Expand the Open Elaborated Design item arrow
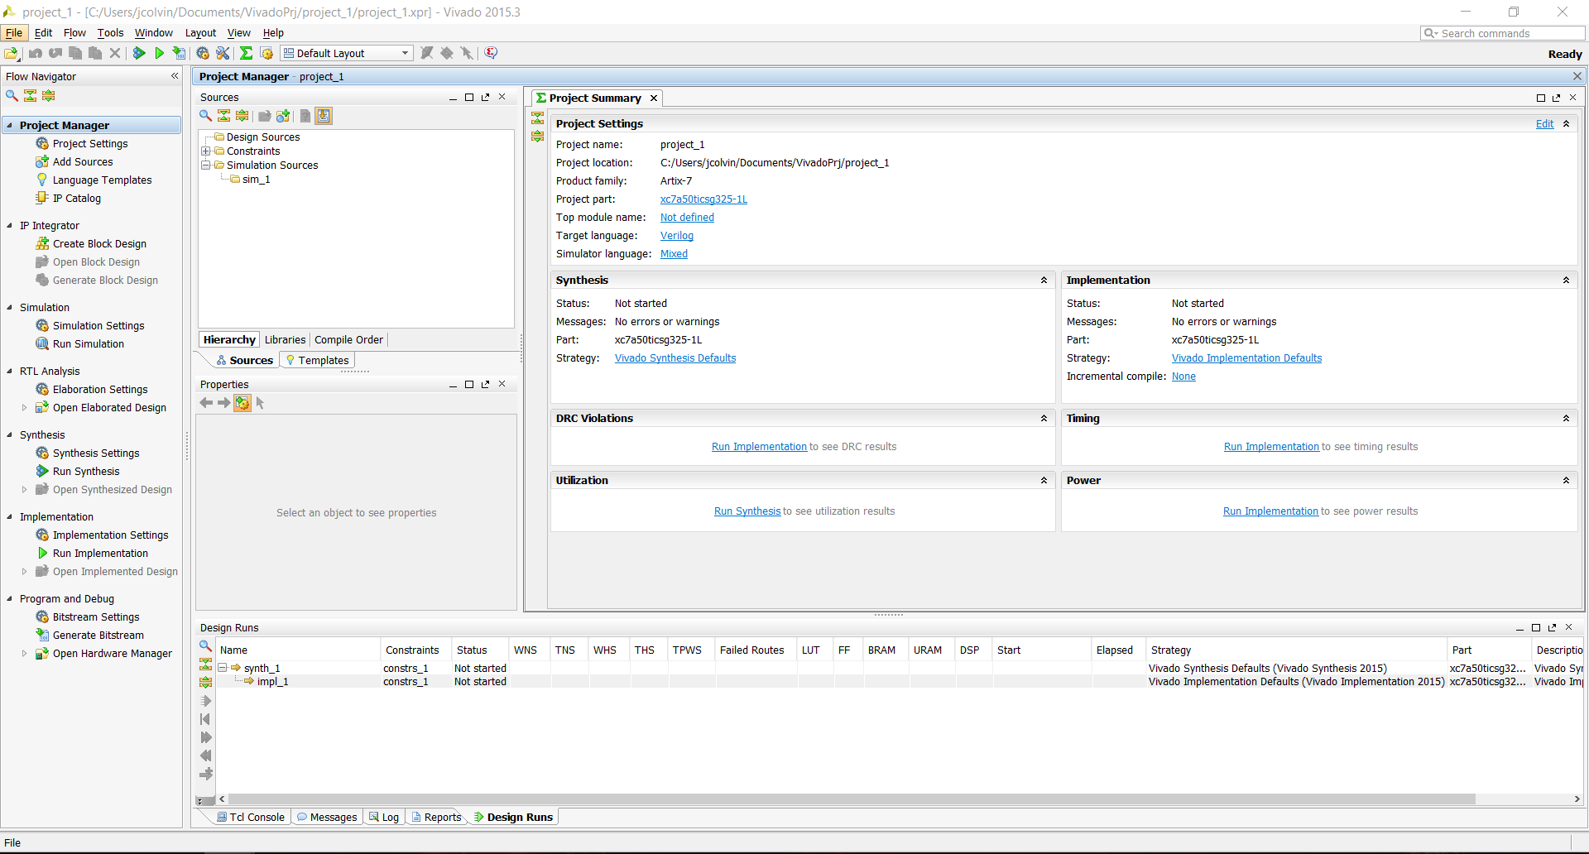Viewport: 1589px width, 854px height. pyautogui.click(x=24, y=408)
